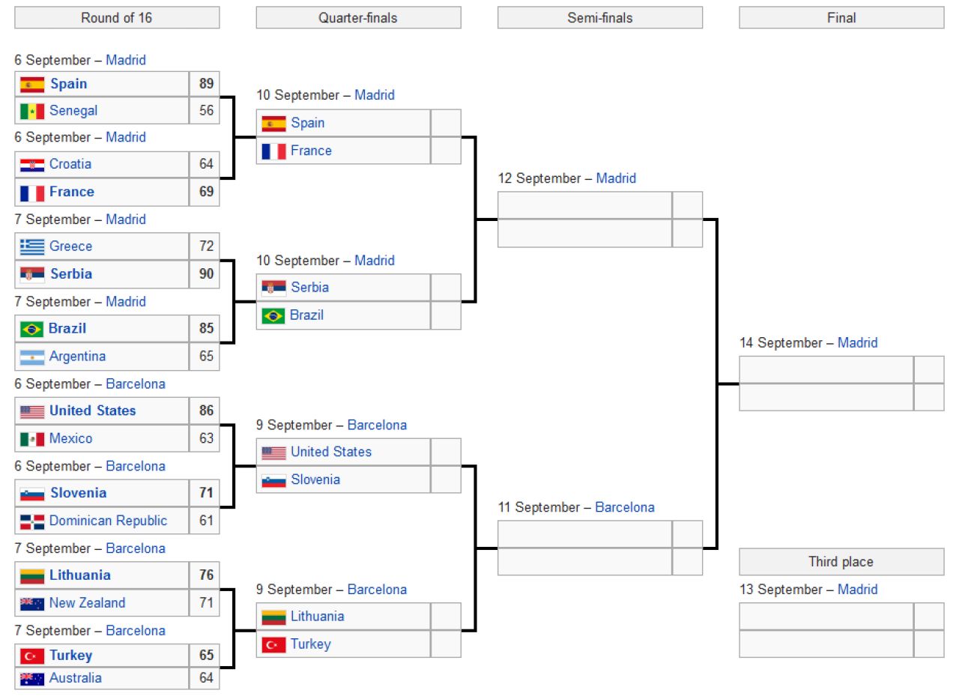Image resolution: width=959 pixels, height=699 pixels.
Task: Click the Brazil flag in Quarter-finals
Action: coord(273,316)
